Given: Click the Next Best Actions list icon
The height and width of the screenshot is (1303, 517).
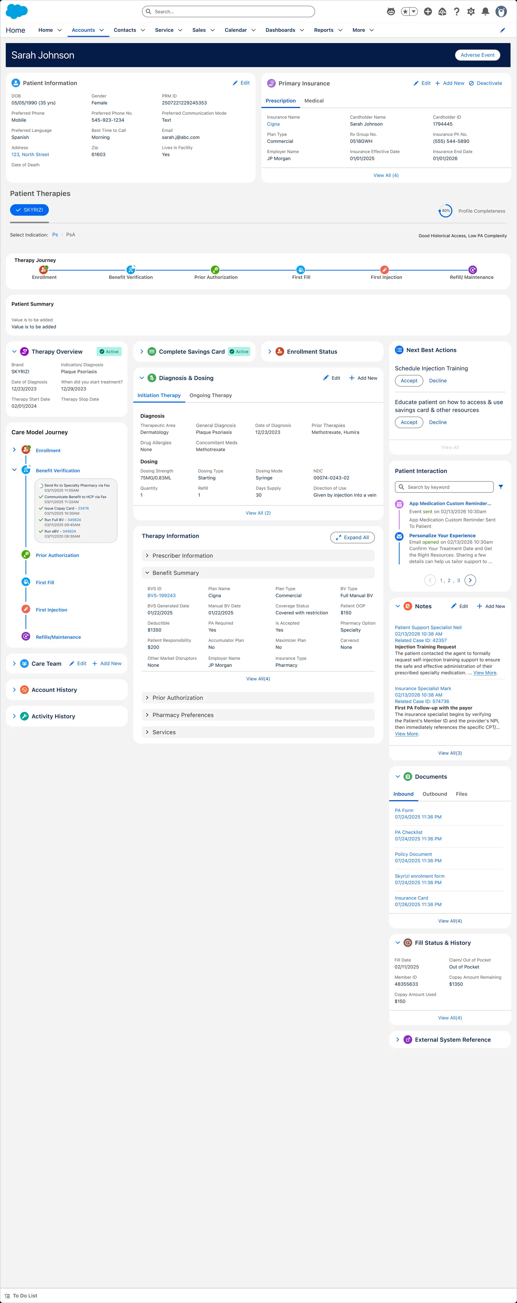Looking at the screenshot, I should [399, 350].
